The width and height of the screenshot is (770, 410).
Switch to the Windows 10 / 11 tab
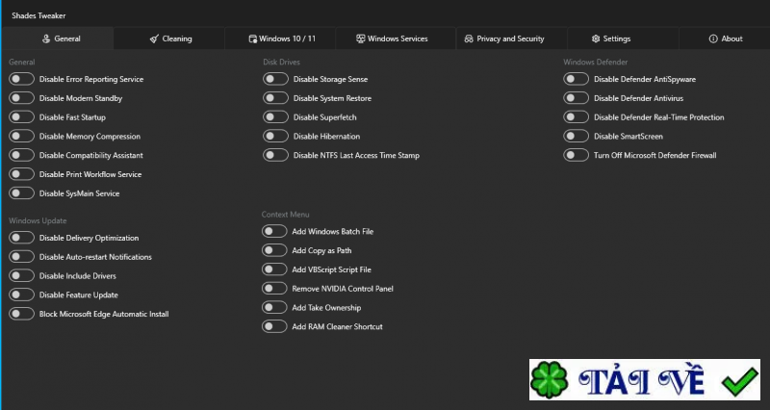(x=281, y=38)
